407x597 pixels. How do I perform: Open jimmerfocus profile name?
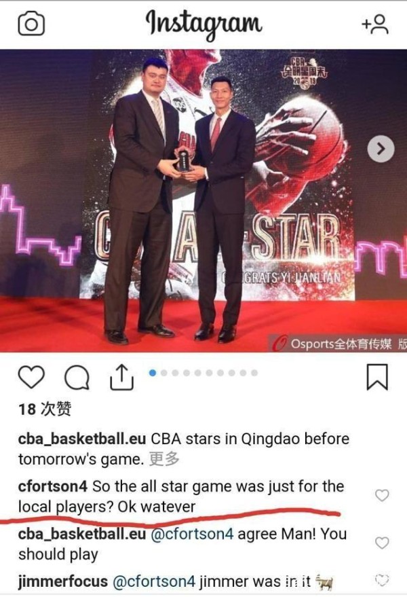coord(63,581)
